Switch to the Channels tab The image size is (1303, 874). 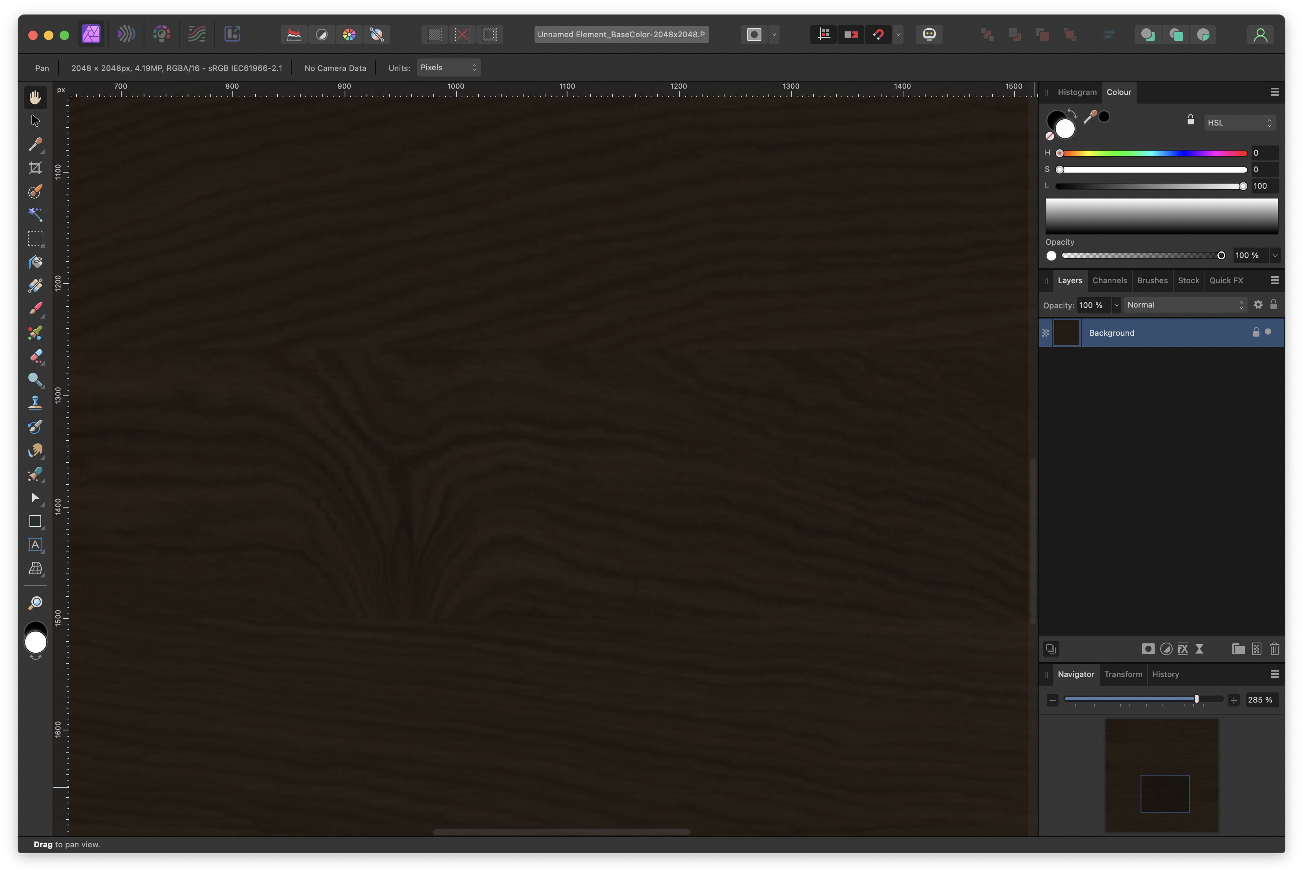tap(1109, 280)
